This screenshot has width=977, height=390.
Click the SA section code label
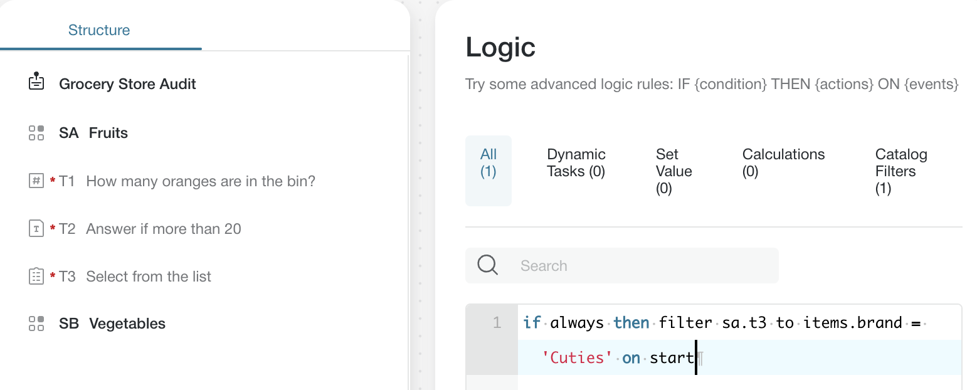point(69,133)
